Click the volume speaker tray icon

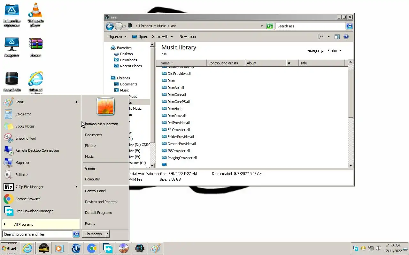pyautogui.click(x=379, y=248)
